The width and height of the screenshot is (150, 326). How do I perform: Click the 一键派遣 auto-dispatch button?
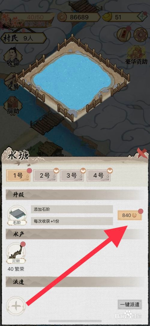click(x=130, y=305)
